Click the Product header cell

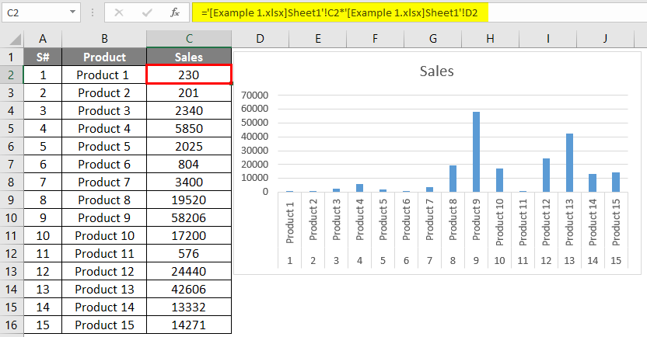tap(104, 57)
